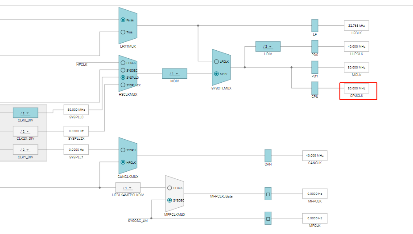Open the UDIV divider dropdown
The image size is (413, 234).
point(268,46)
